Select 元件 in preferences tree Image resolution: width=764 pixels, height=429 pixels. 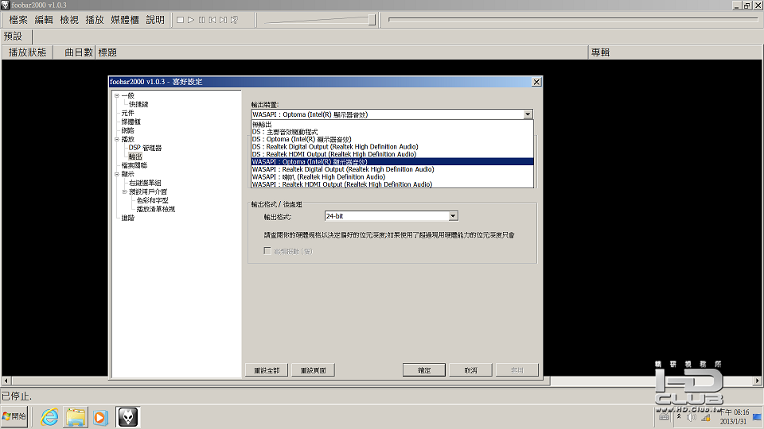pos(127,114)
